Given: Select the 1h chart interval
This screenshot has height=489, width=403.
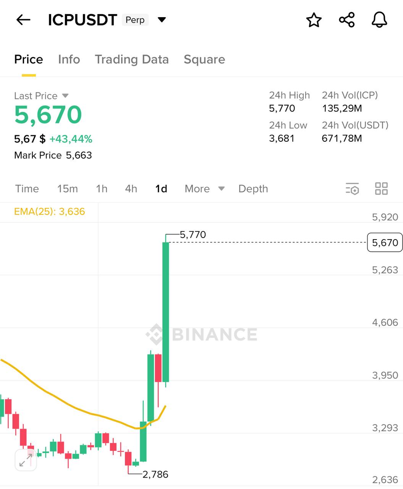Looking at the screenshot, I should pos(102,189).
